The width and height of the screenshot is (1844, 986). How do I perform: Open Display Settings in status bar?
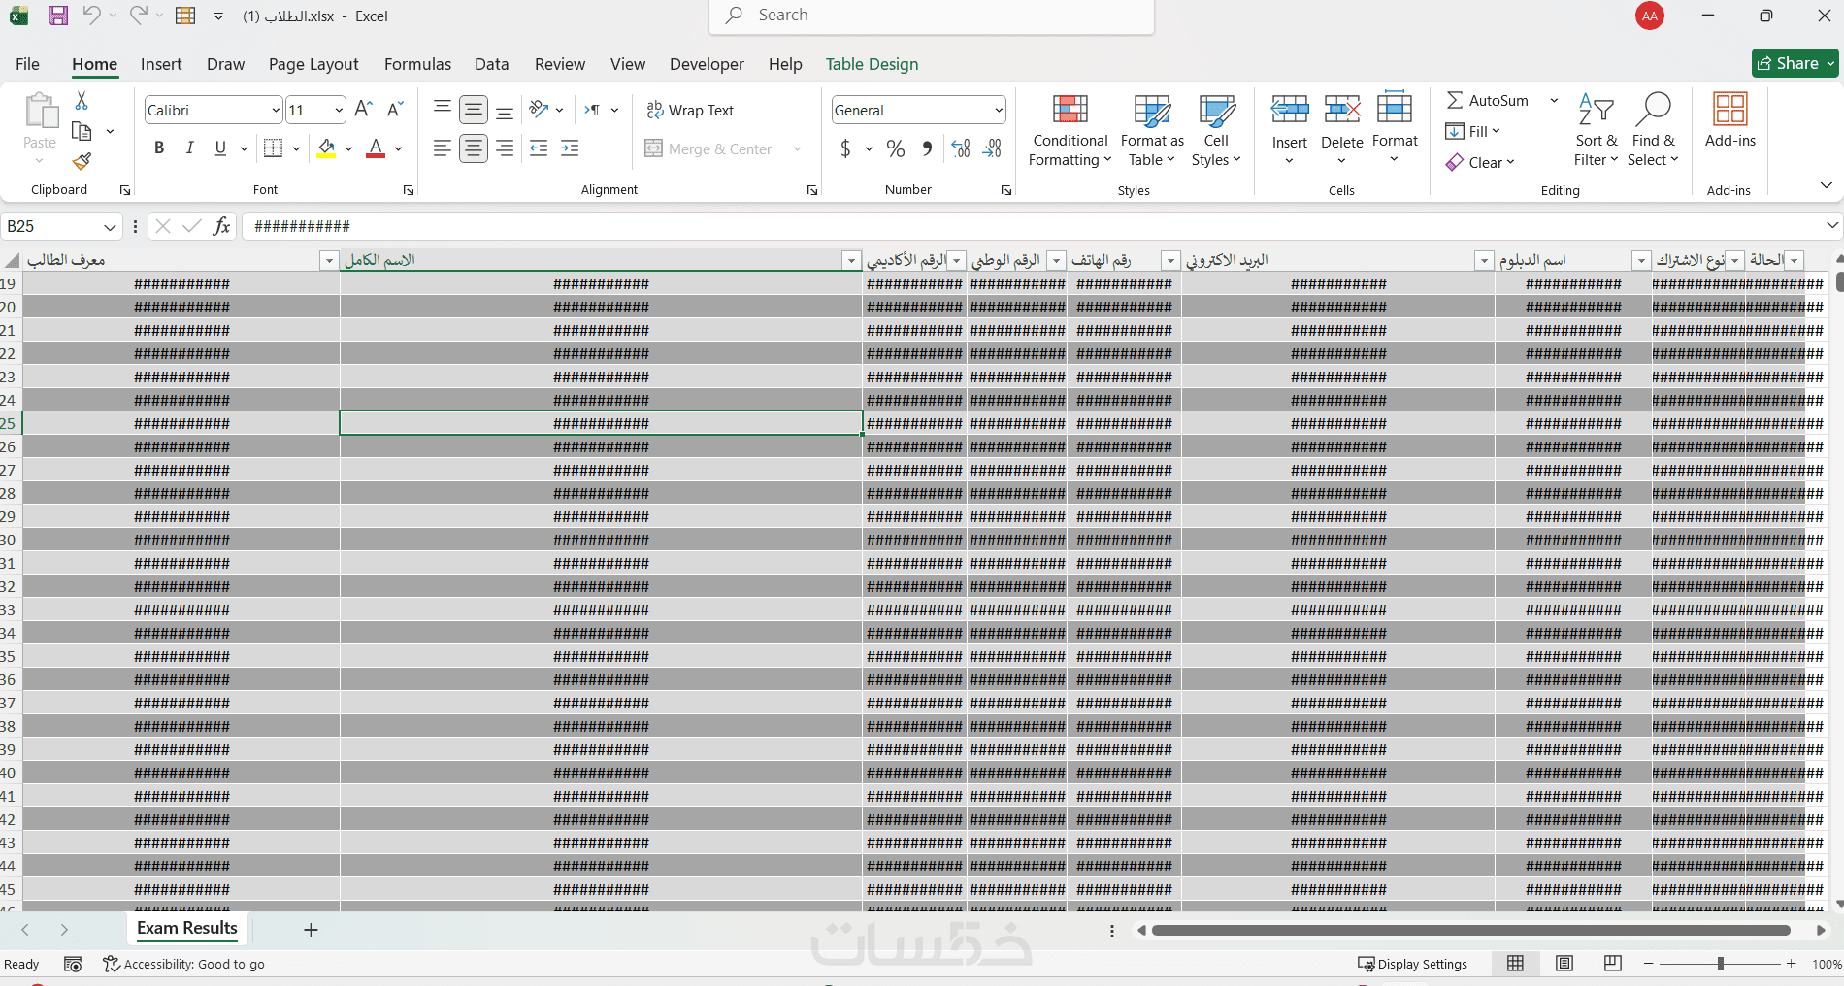click(1412, 964)
